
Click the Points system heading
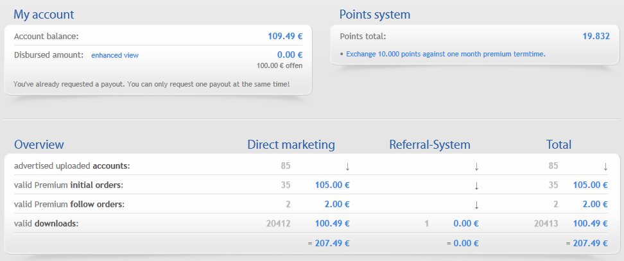point(374,14)
